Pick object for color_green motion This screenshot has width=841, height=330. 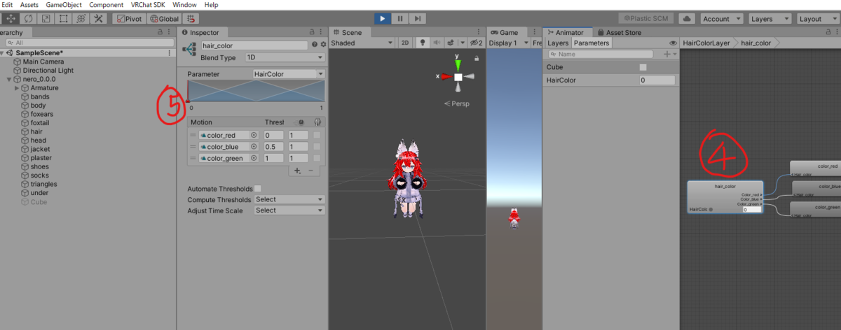tap(254, 159)
